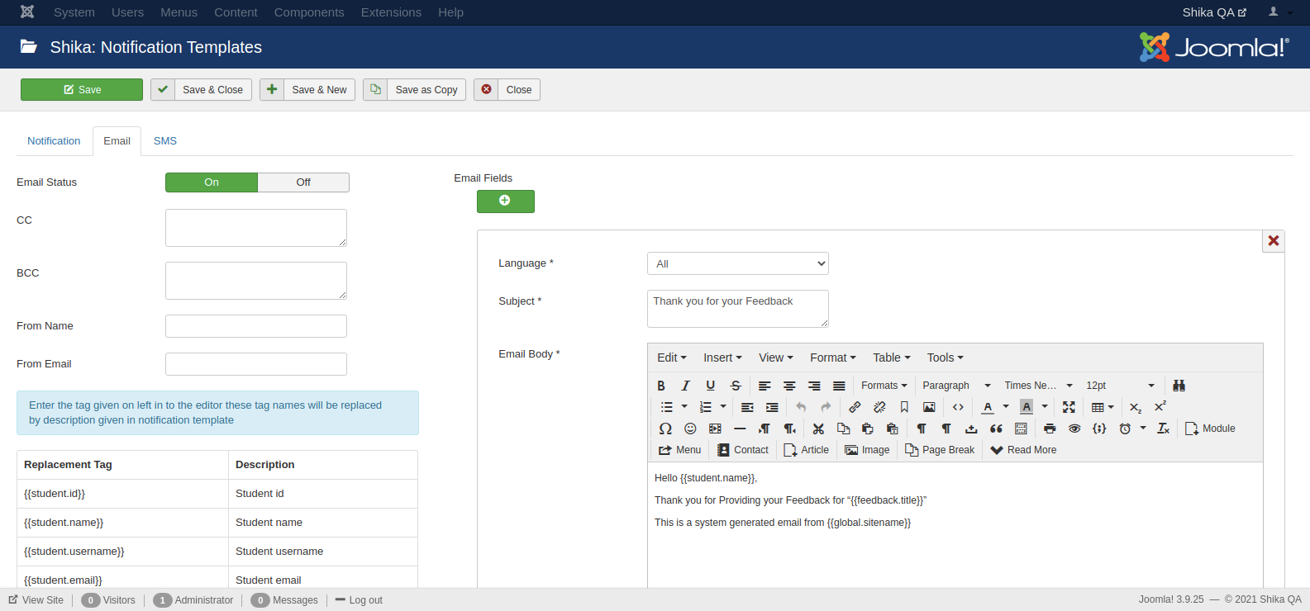This screenshot has height=611, width=1310.
Task: Click the green add Email Fields button
Action: click(505, 201)
